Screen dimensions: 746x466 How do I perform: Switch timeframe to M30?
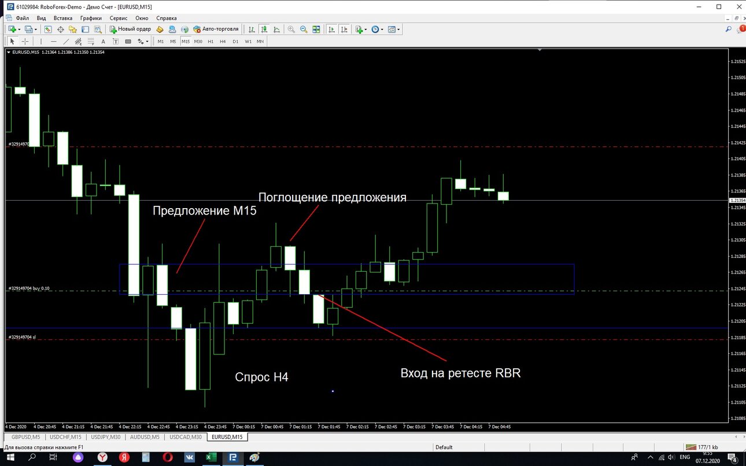(198, 41)
